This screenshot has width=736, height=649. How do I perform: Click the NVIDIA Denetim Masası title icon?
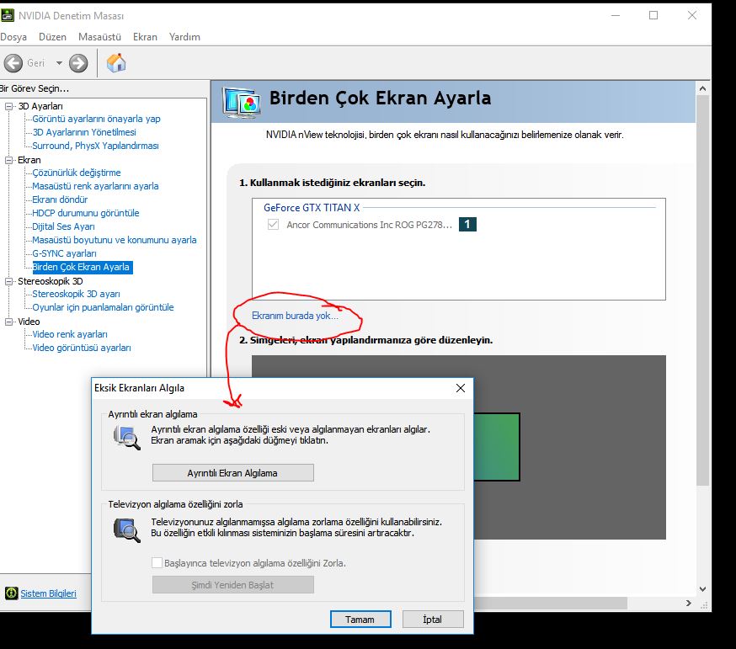[x=8, y=15]
